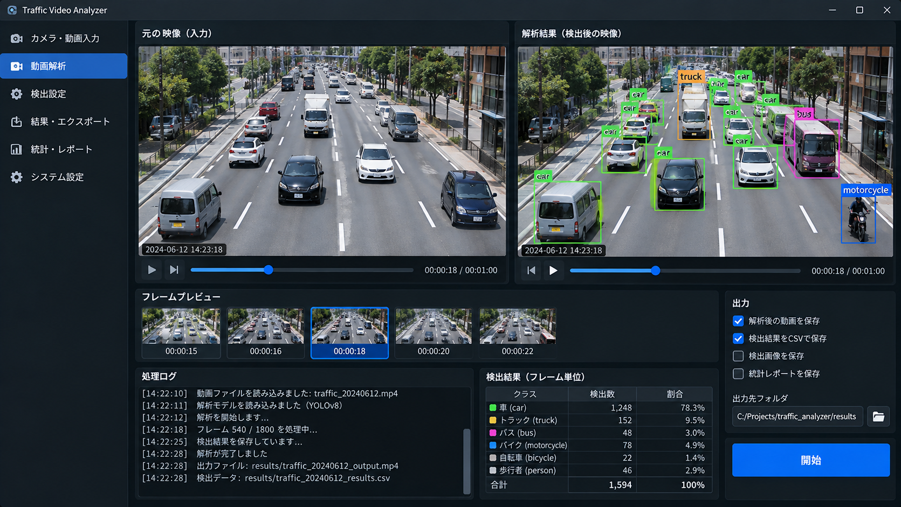Step to next frame in input video

174,270
